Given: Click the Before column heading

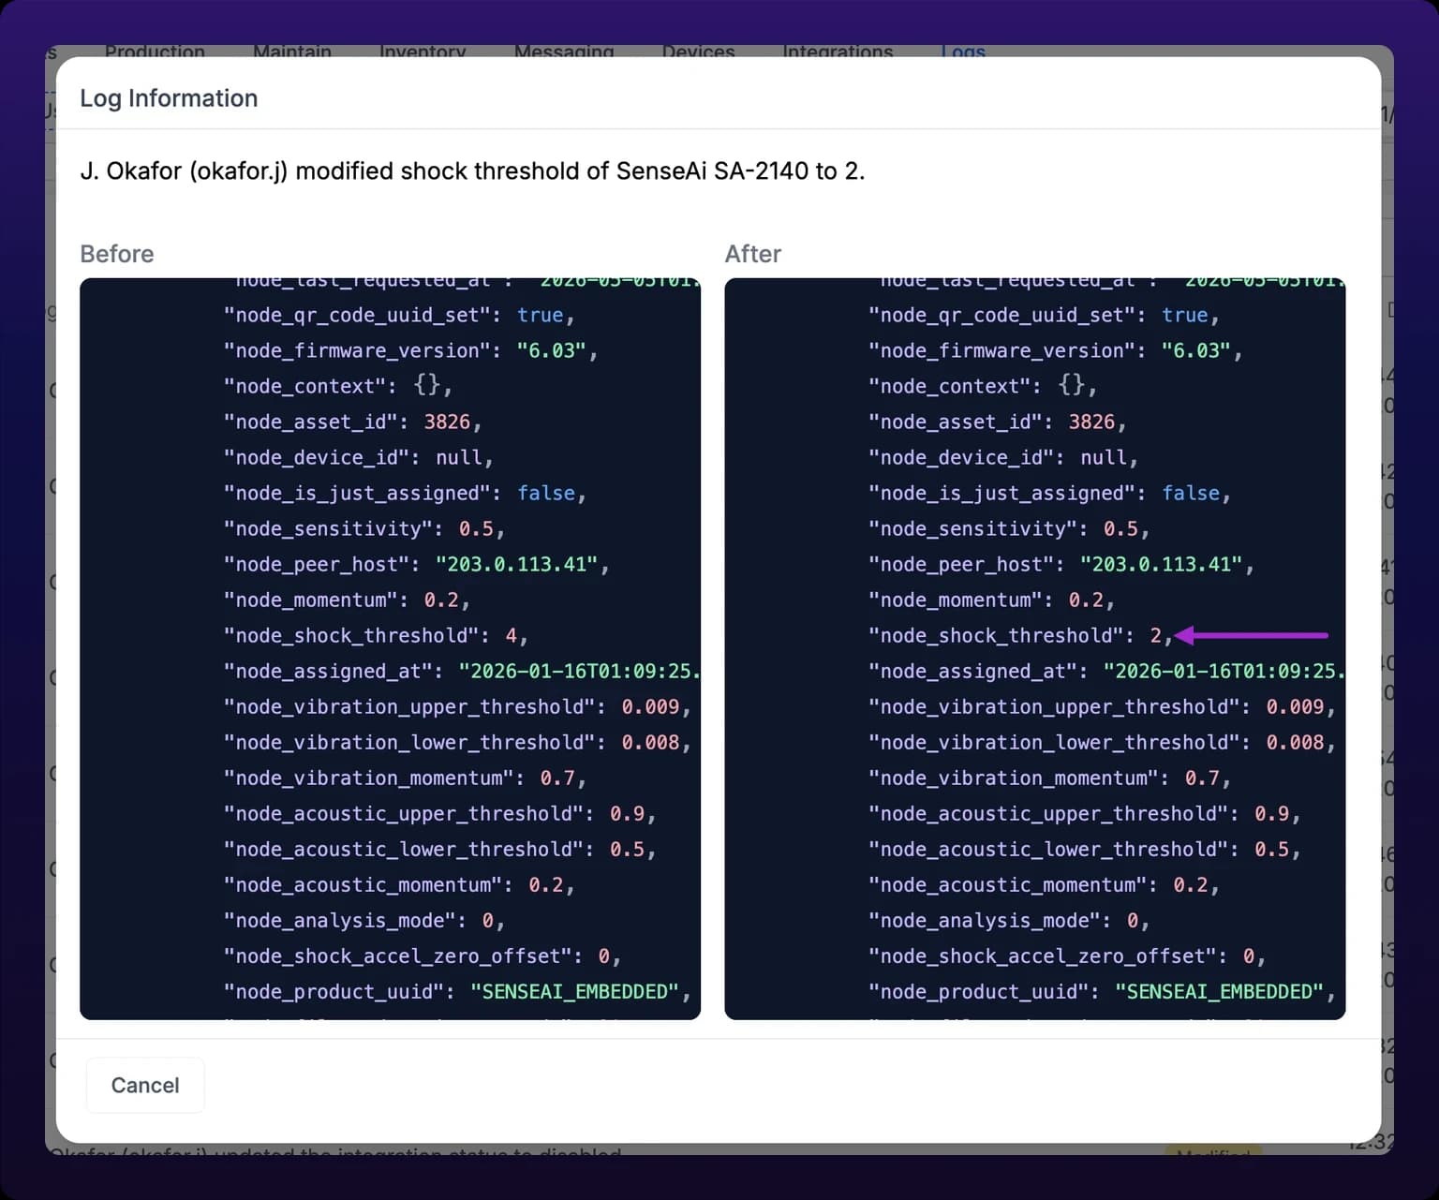Looking at the screenshot, I should (x=117, y=254).
